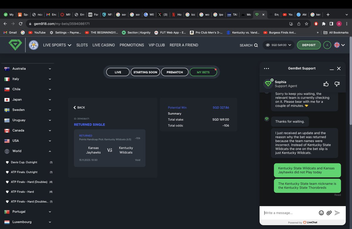Go BACK from bet details
The image size is (352, 229).
79,107
